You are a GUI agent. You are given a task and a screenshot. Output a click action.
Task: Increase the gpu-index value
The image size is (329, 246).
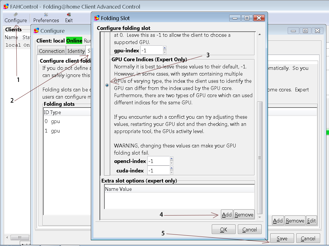pyautogui.click(x=165, y=48)
